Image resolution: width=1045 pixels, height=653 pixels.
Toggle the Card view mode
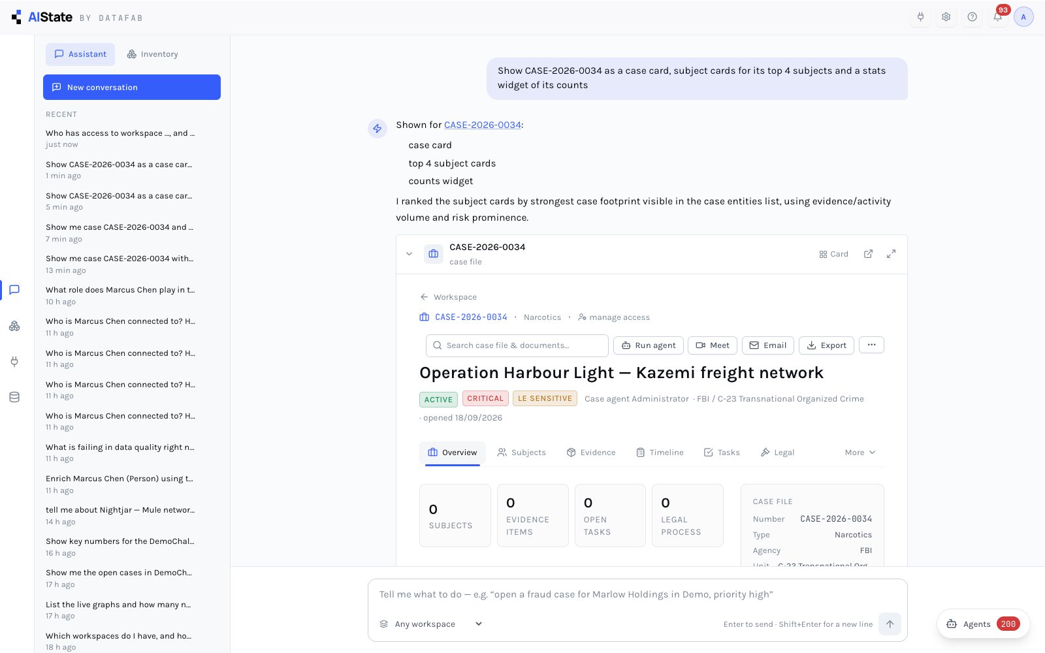(x=833, y=254)
